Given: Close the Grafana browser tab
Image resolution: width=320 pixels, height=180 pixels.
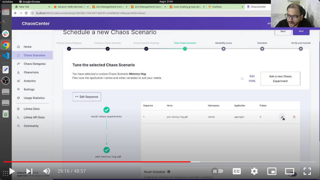Looking at the screenshot, I should coord(242,7).
